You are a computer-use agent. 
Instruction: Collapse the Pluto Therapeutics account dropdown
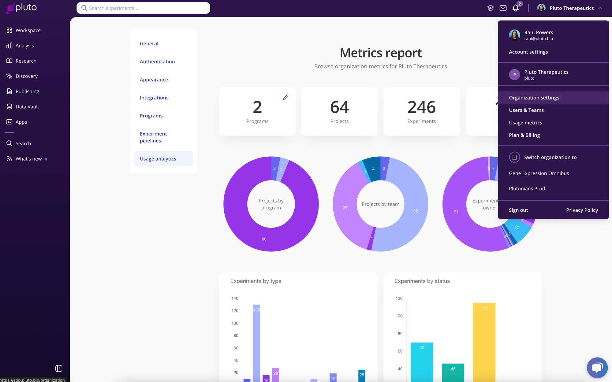[600, 8]
